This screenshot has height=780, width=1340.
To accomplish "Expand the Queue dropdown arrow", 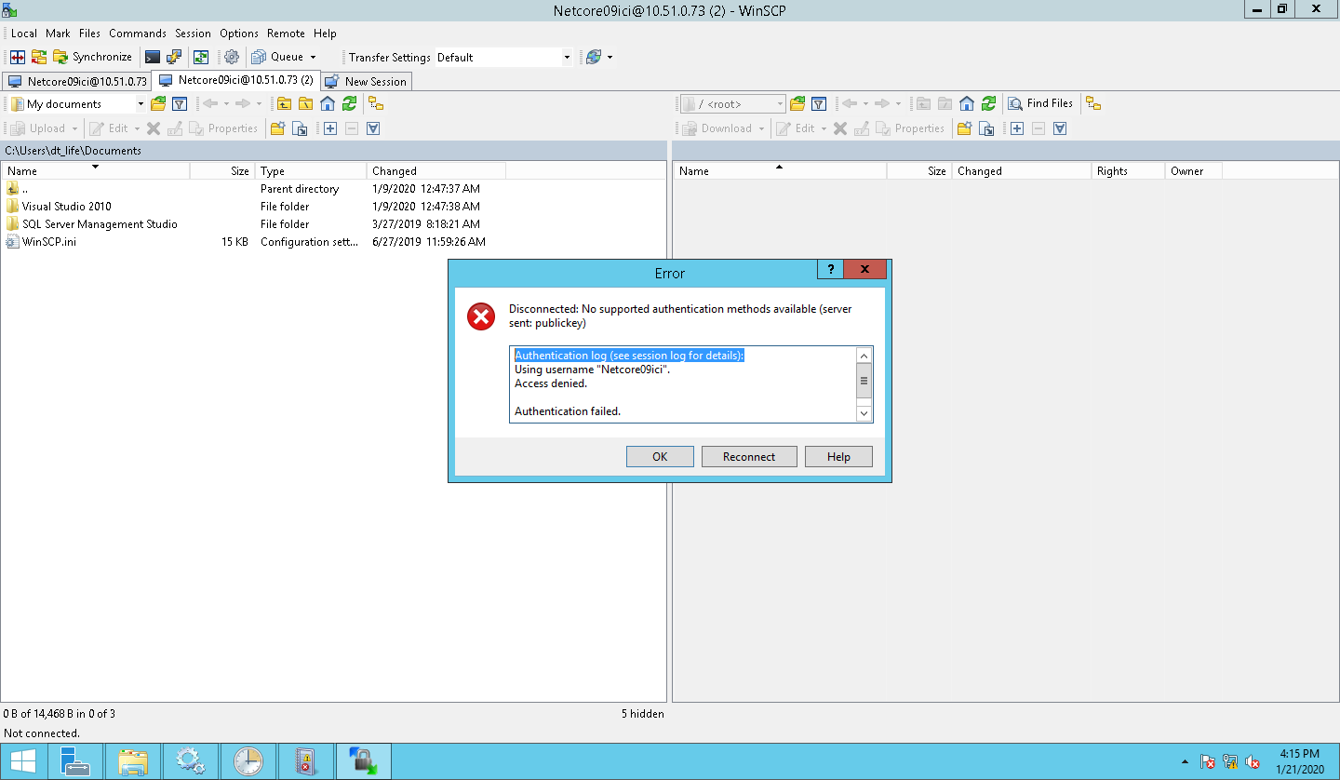I will coord(313,57).
